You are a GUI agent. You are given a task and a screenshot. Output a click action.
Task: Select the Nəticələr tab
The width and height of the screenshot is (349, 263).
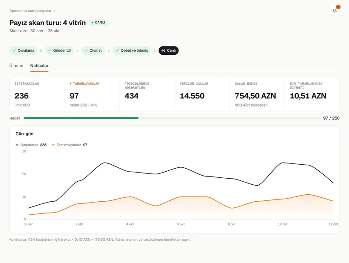(39, 66)
